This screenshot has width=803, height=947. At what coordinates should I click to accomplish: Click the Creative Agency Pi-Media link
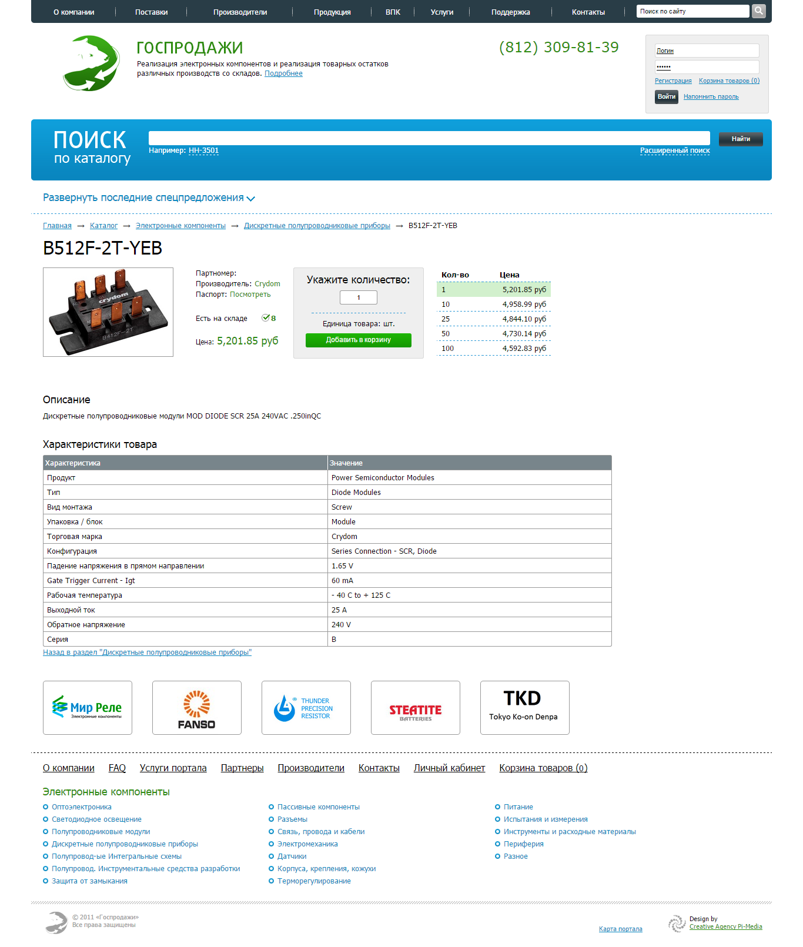coord(725,927)
